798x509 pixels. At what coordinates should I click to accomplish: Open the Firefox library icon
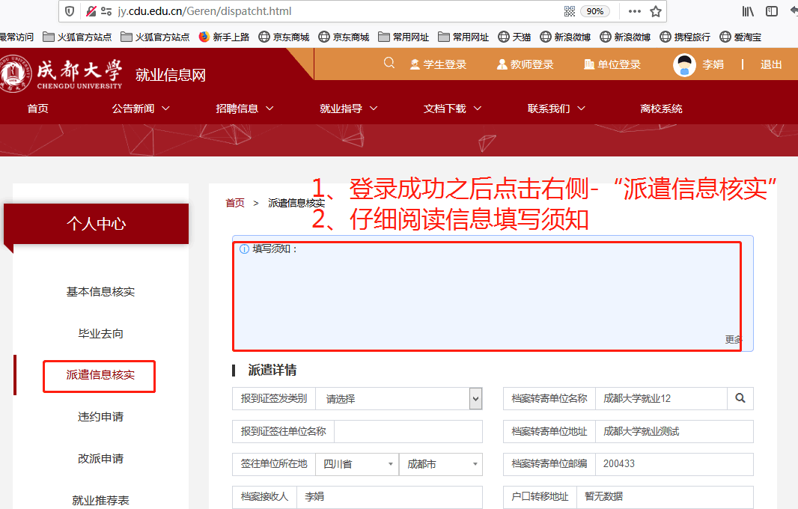(748, 11)
